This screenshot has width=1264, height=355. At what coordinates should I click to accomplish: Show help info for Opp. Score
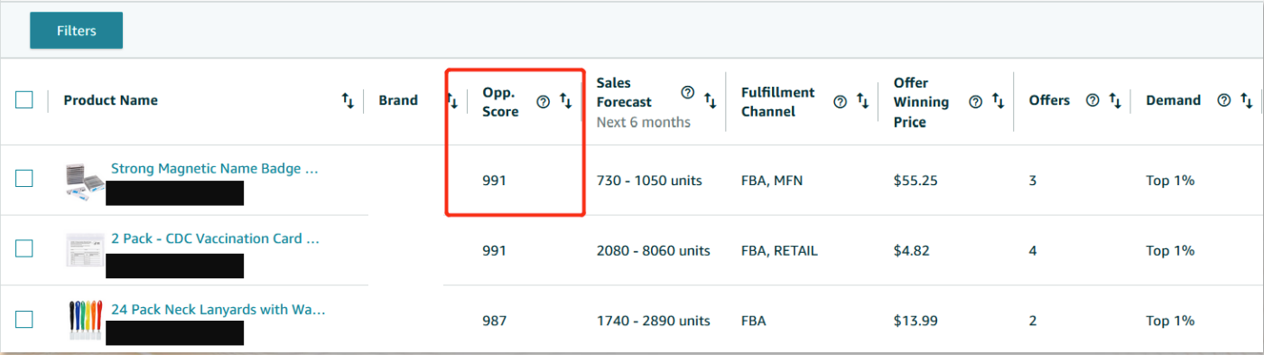coord(543,102)
